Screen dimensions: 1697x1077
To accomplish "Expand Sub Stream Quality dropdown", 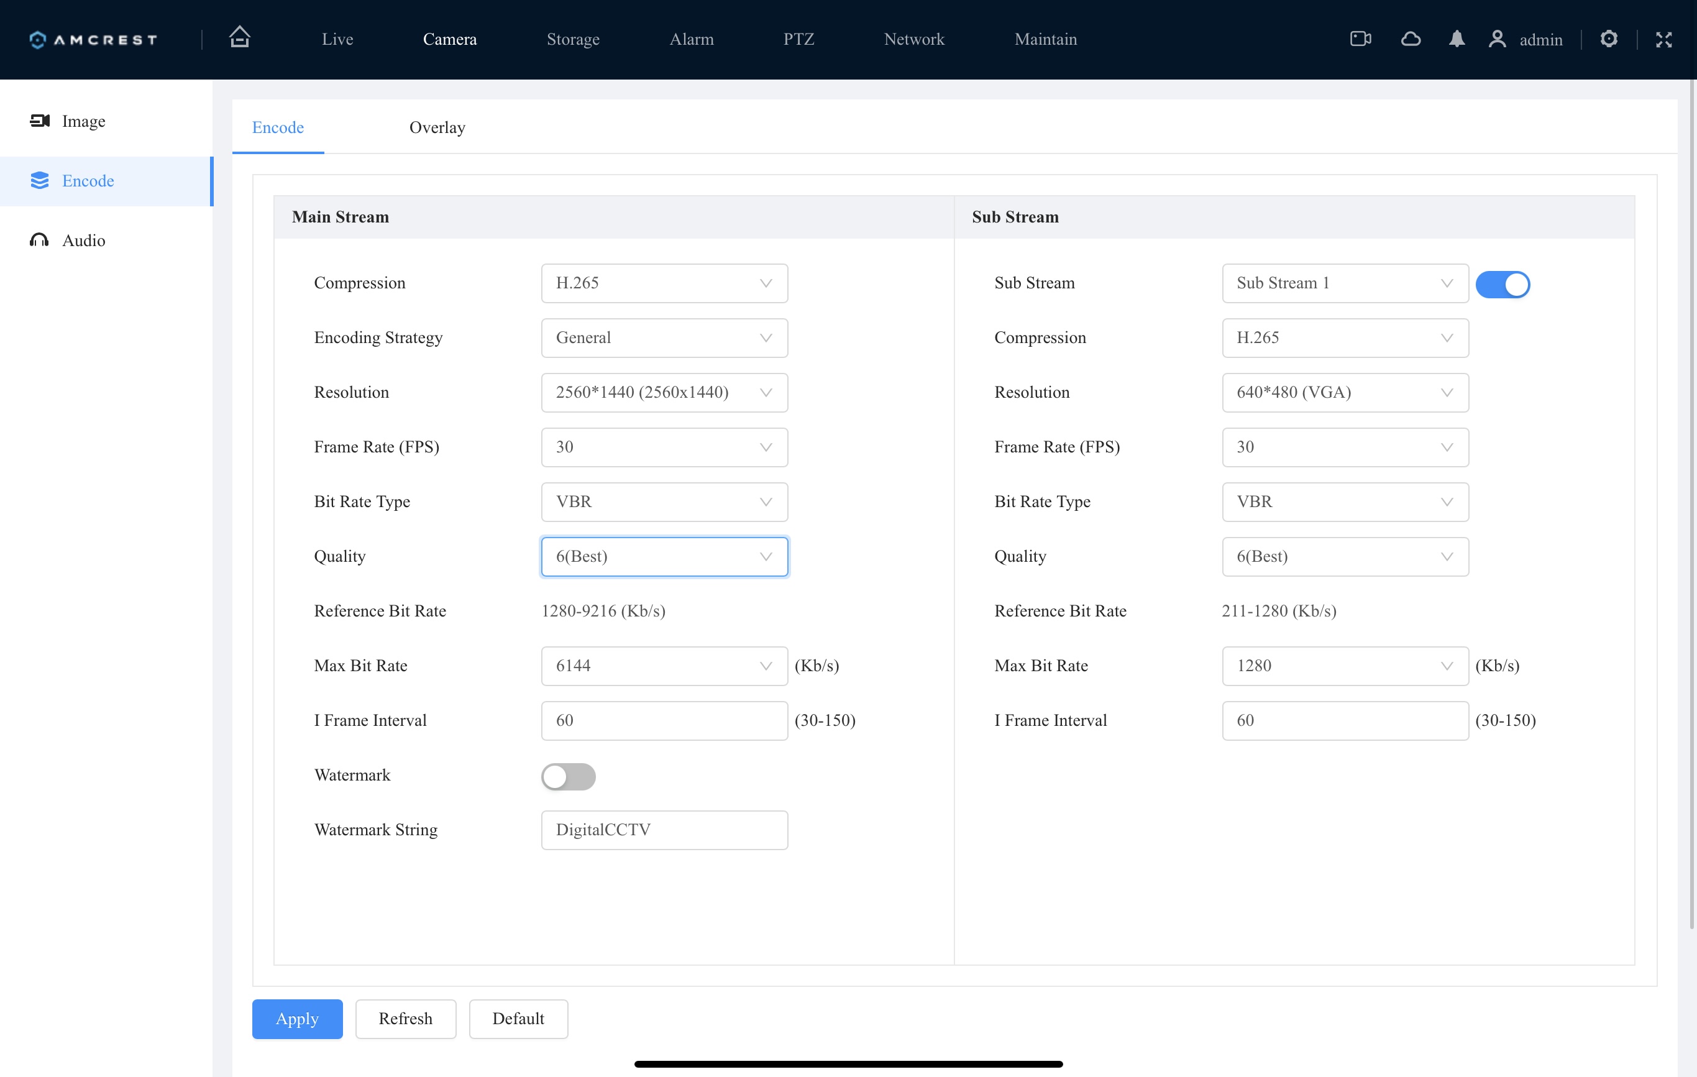I will coord(1345,557).
